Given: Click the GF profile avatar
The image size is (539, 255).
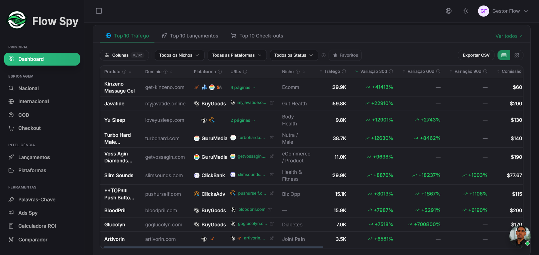Looking at the screenshot, I should 484,11.
